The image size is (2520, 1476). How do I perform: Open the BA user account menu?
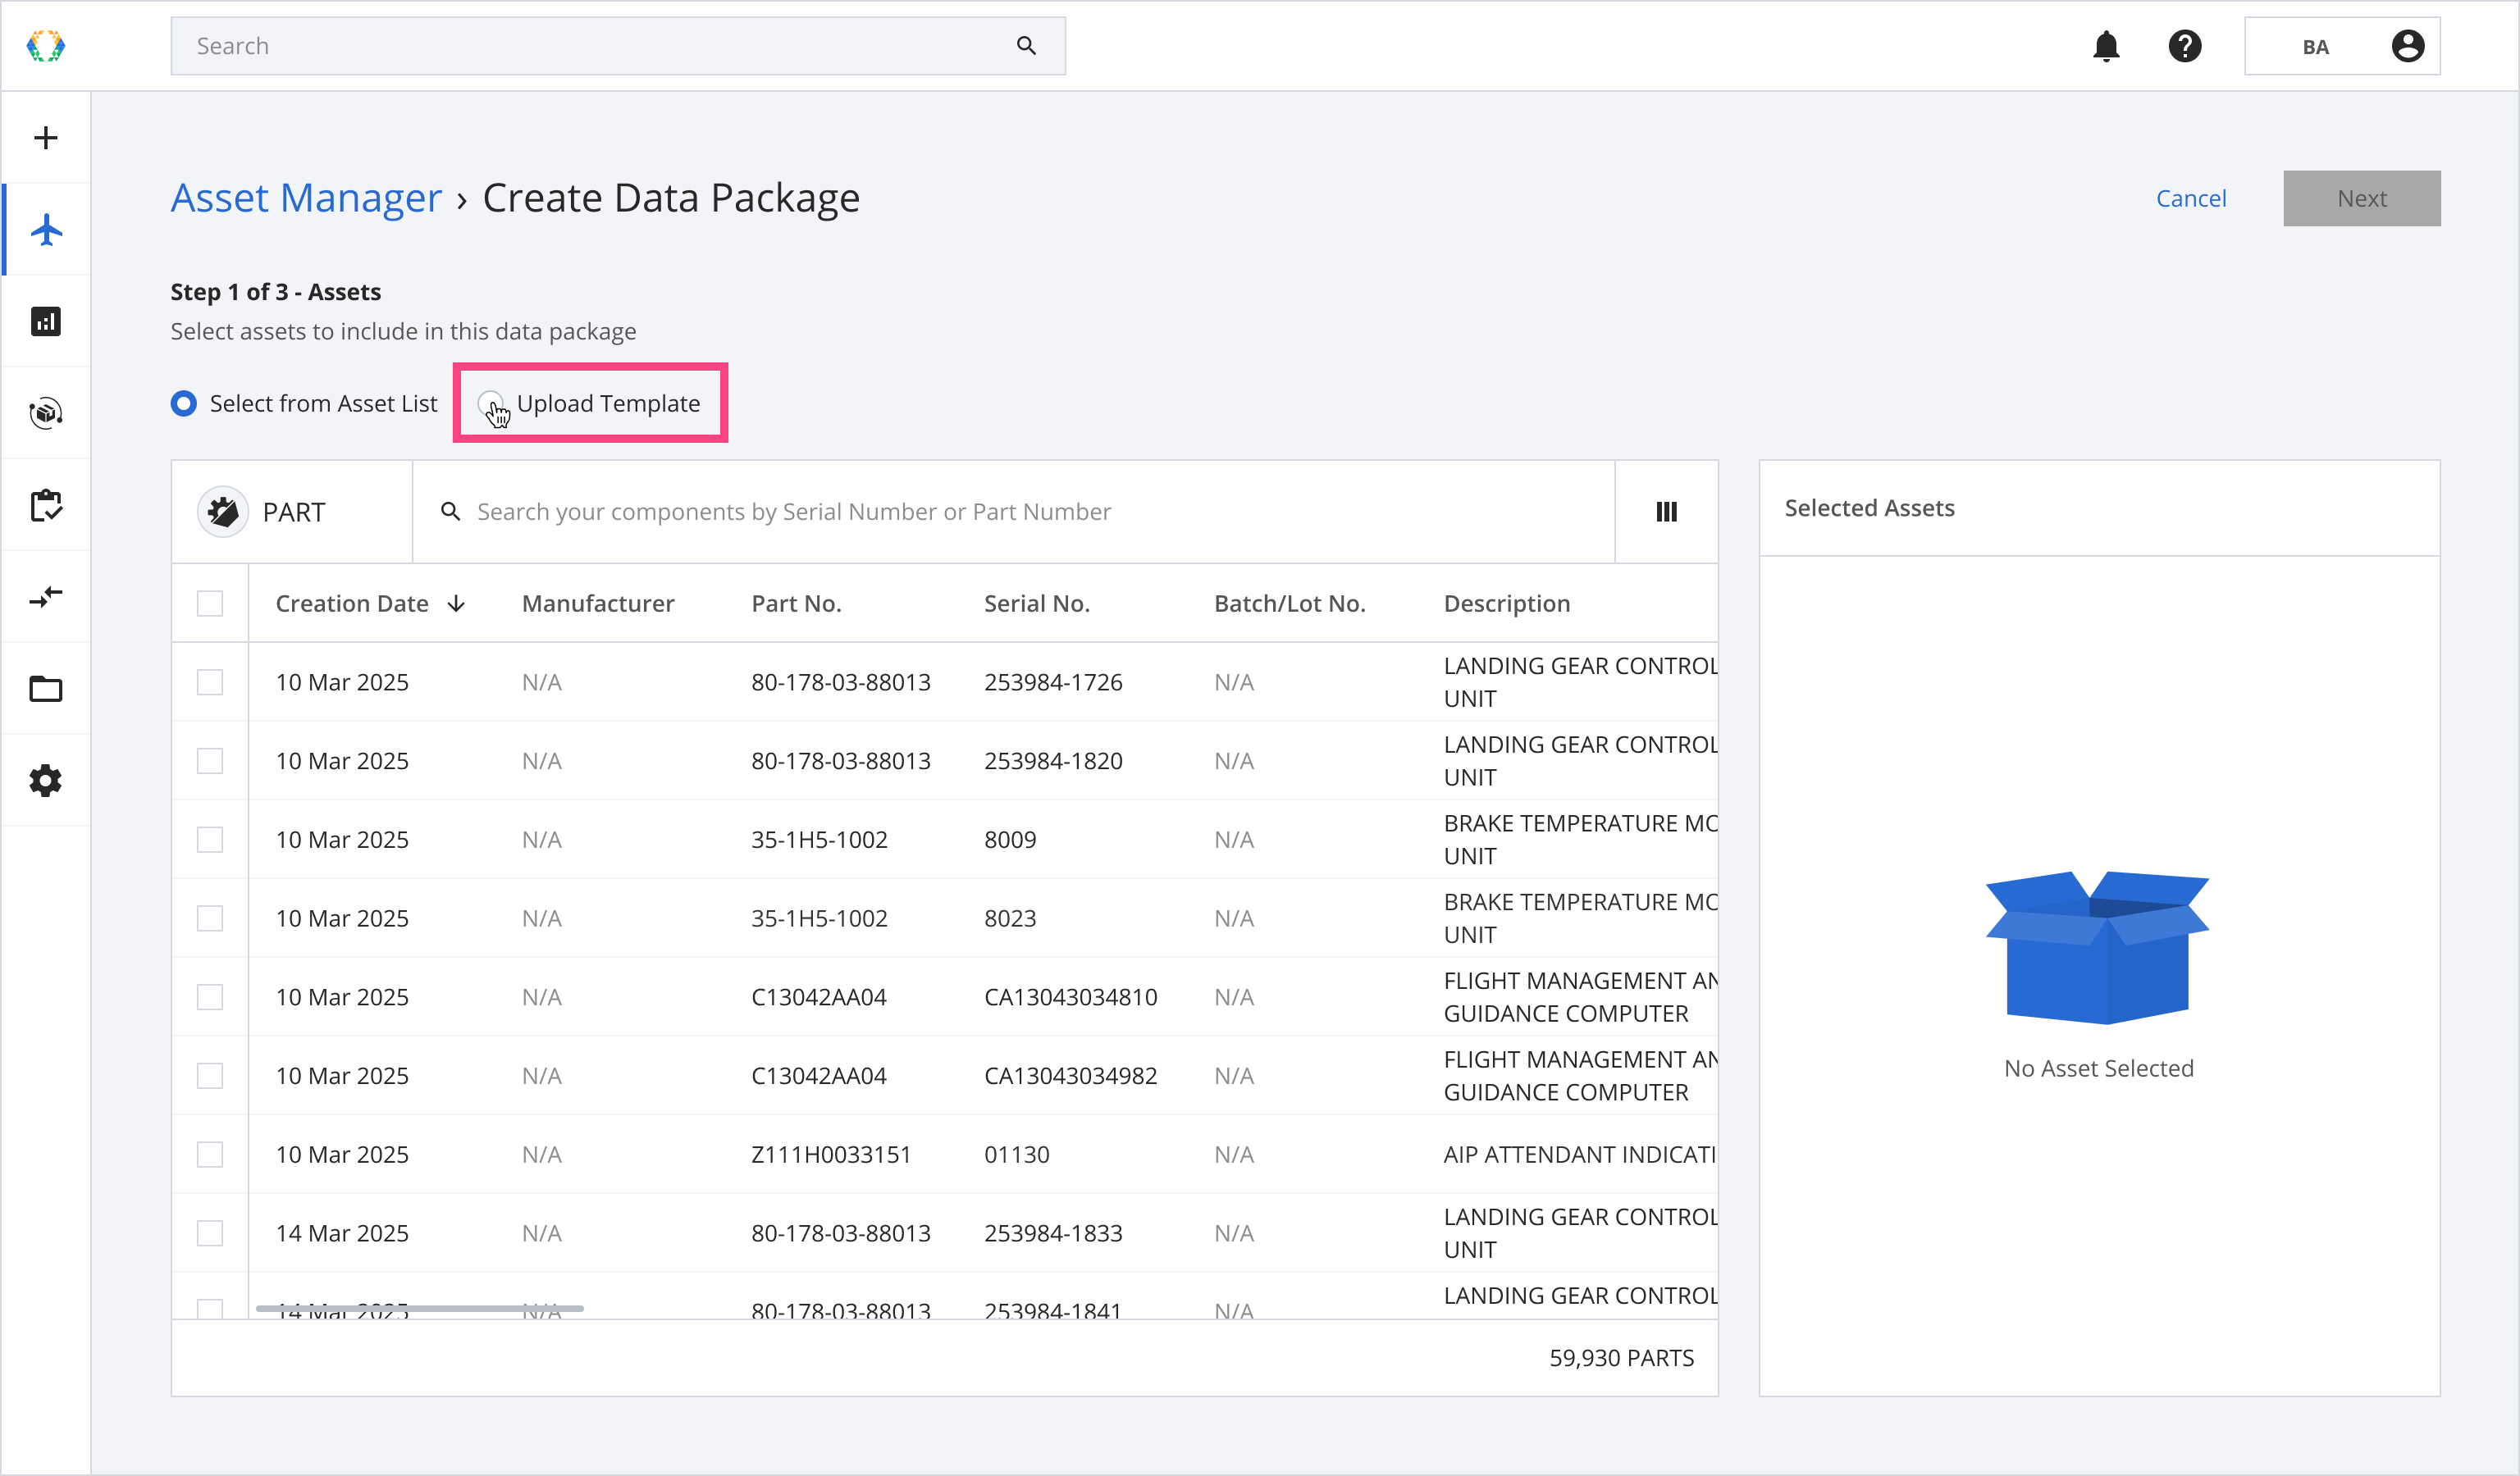2341,46
